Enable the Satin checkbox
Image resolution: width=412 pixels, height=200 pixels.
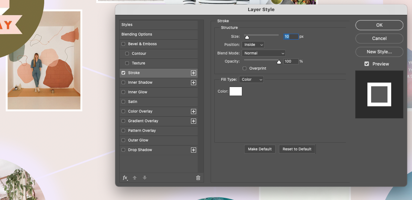coord(123,102)
